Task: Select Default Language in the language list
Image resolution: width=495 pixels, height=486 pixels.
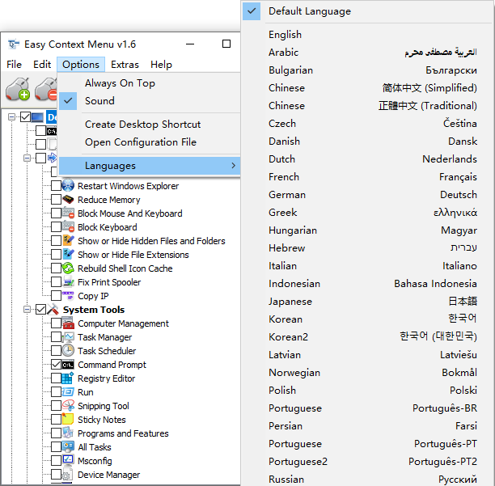Action: (368, 11)
